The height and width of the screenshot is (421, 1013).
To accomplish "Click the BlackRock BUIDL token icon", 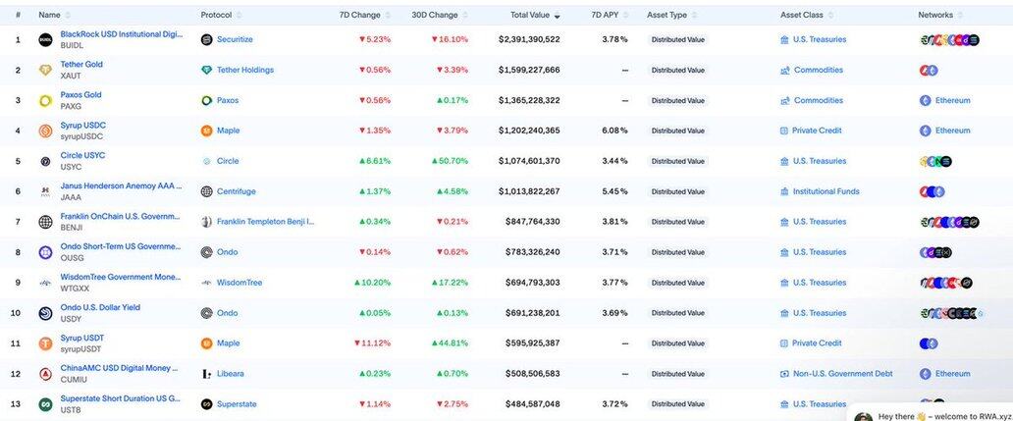I will tap(45, 40).
